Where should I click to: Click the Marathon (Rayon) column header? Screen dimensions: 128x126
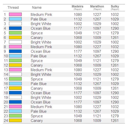(97, 8)
